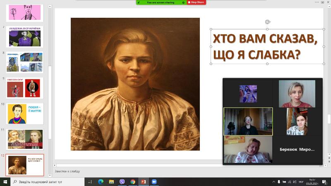Open ribbon display options at top right
331x186 pixels.
tap(322, 2)
